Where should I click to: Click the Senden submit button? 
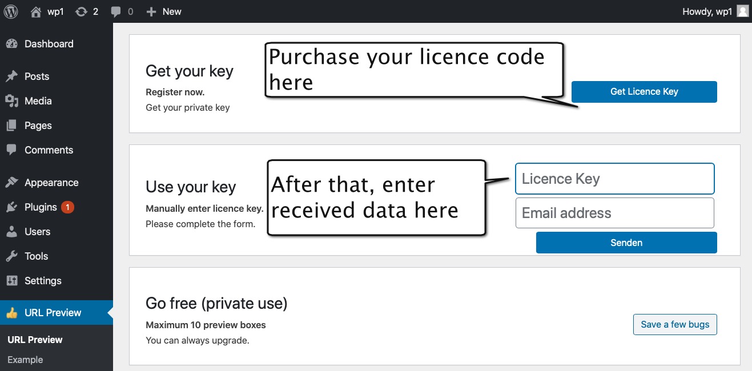point(626,243)
